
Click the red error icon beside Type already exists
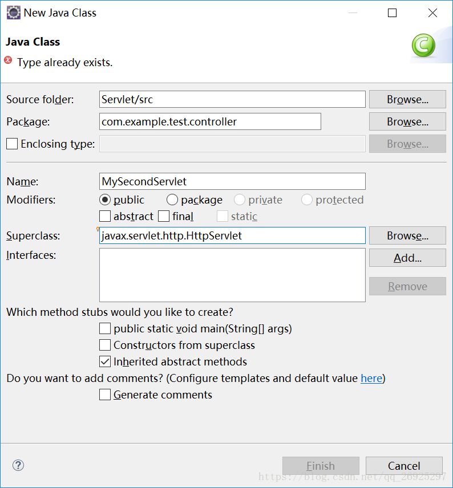pos(8,60)
